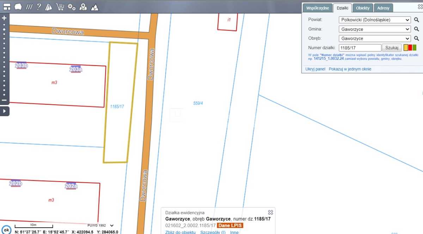The height and width of the screenshot is (234, 423).
Task: Open the settings gears icon
Action: 72,7
